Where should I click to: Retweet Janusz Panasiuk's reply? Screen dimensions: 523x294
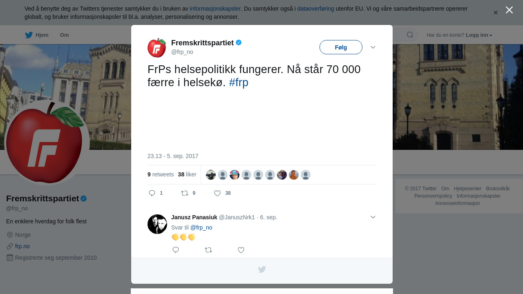[x=208, y=250]
